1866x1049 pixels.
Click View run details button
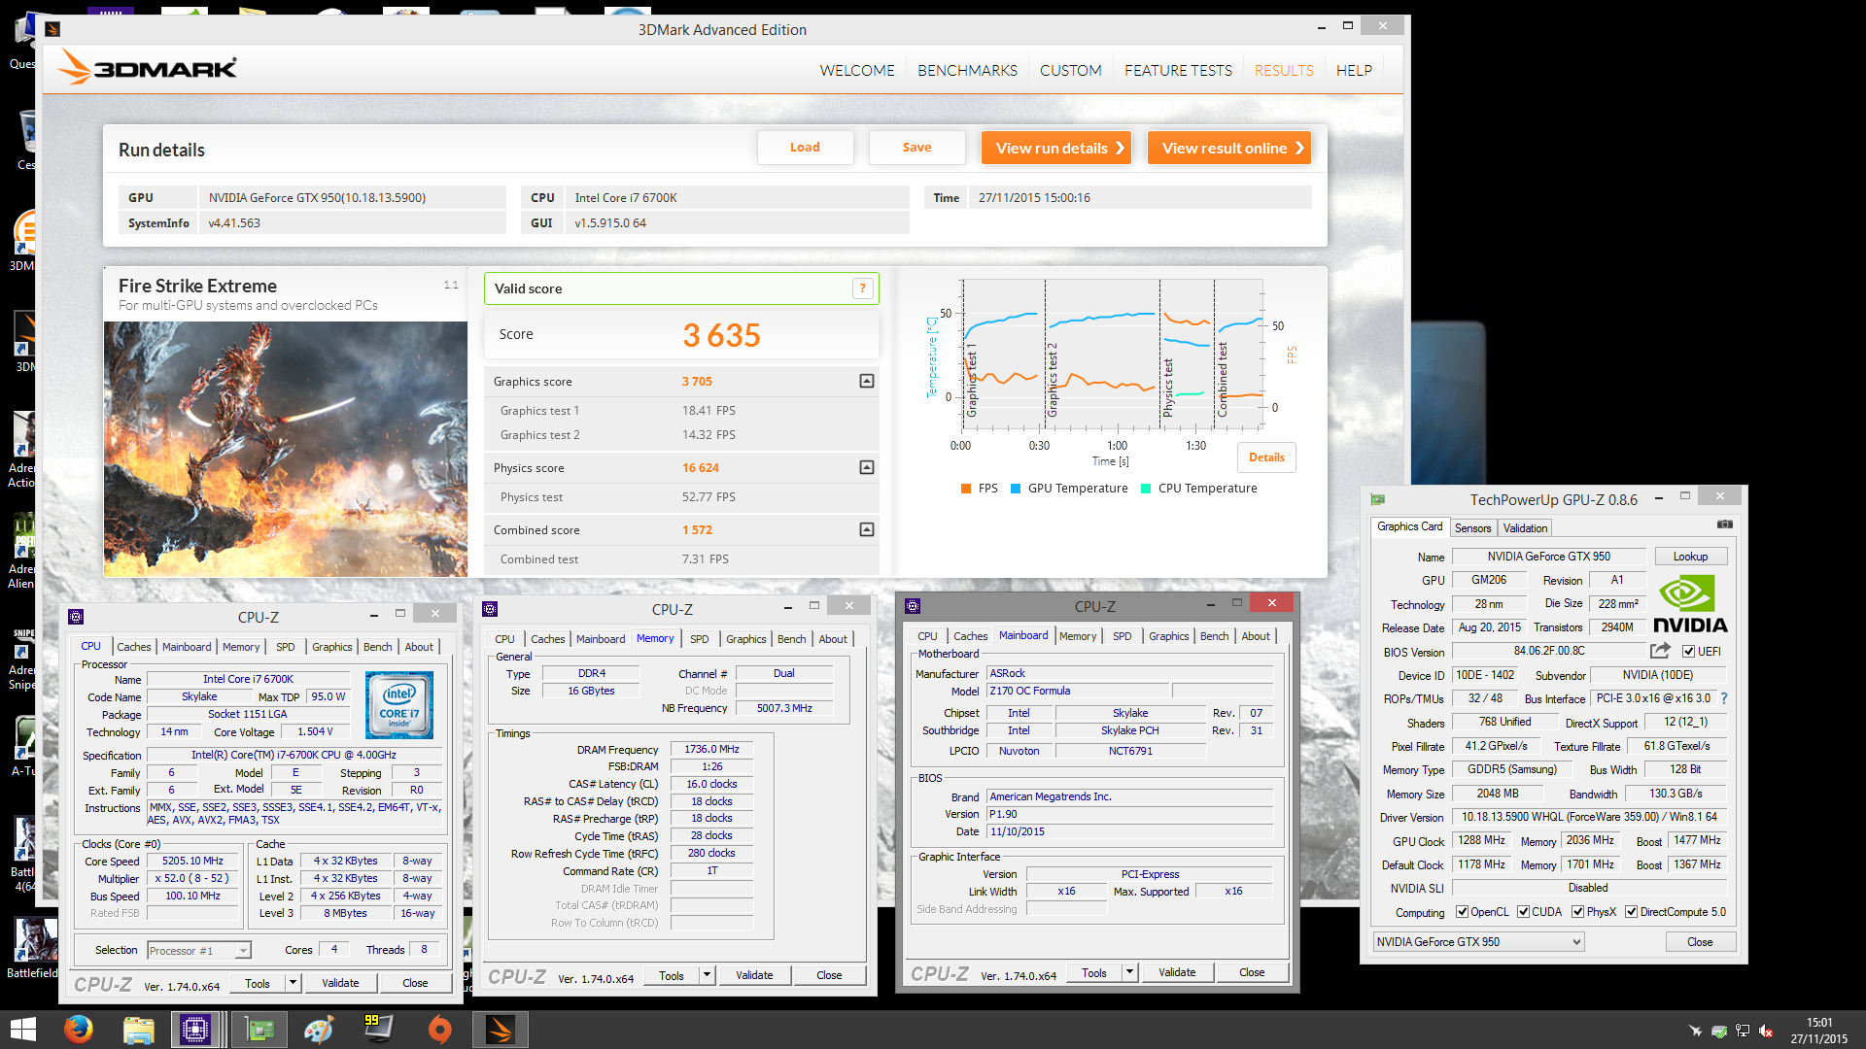point(1056,148)
